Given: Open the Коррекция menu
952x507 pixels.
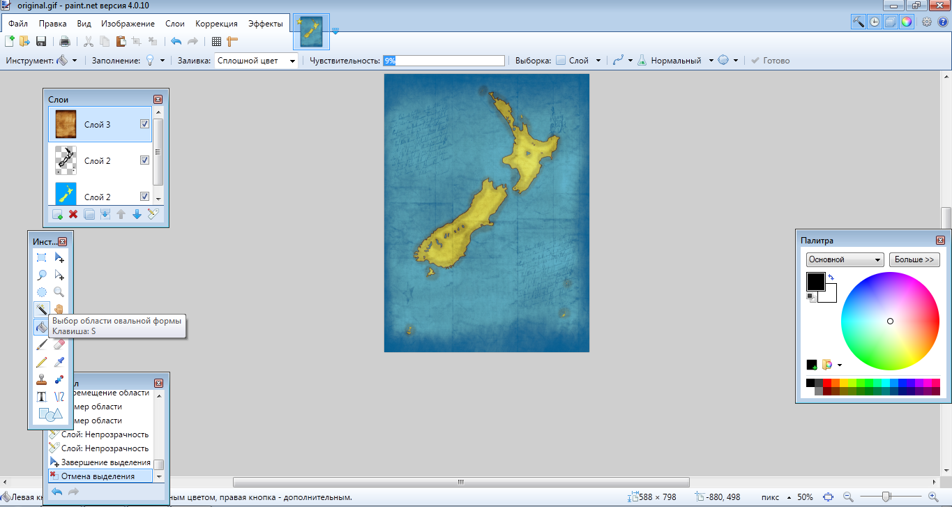Looking at the screenshot, I should pyautogui.click(x=216, y=24).
